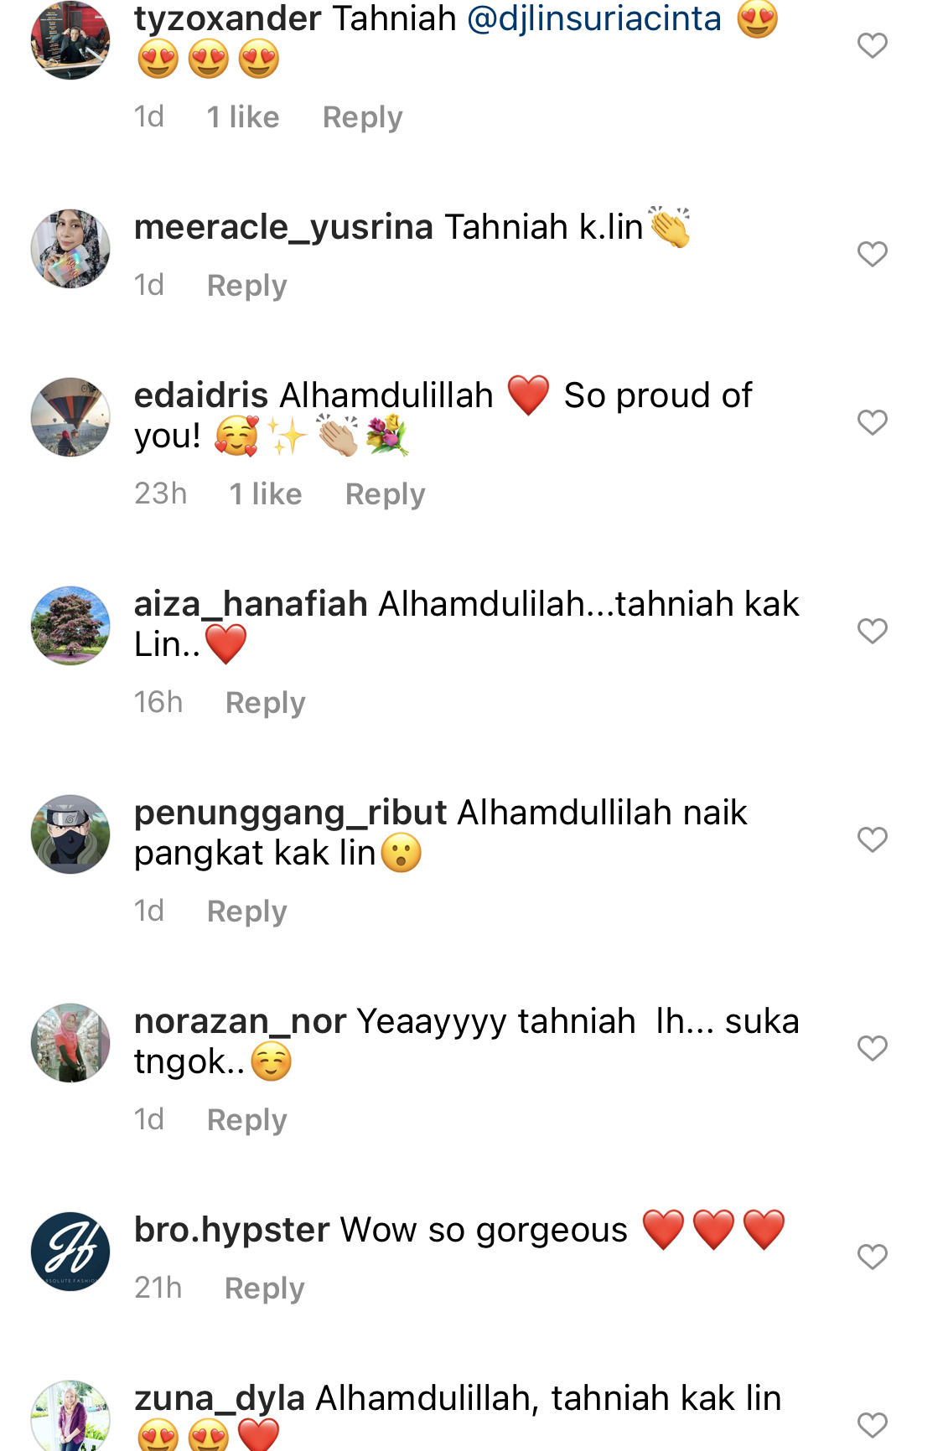Tap heart icon on meeracle_yusrina's comment

click(872, 254)
